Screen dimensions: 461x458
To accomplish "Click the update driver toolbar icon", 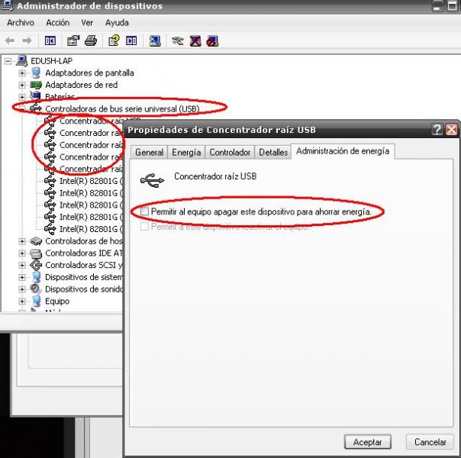I will 178,40.
